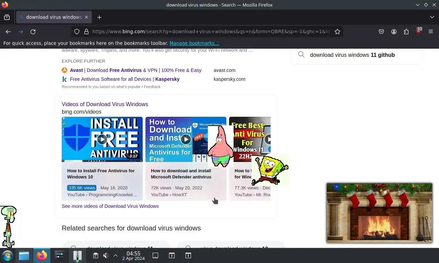This screenshot has width=439, height=263.
Task: Click See more videos of Download Virus Windows
Action: (110, 206)
